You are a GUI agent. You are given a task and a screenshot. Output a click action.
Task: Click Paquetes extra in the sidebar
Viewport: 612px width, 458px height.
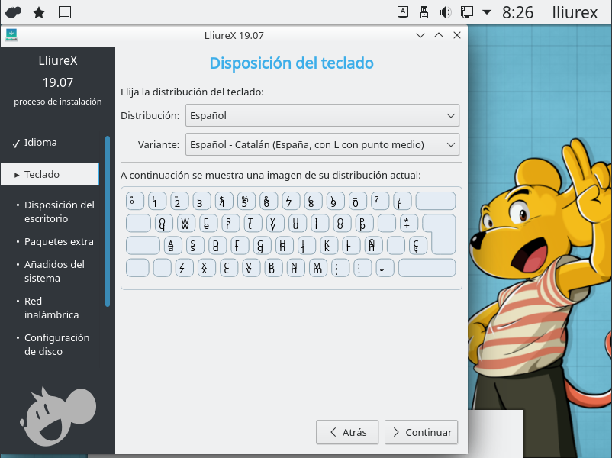point(59,242)
